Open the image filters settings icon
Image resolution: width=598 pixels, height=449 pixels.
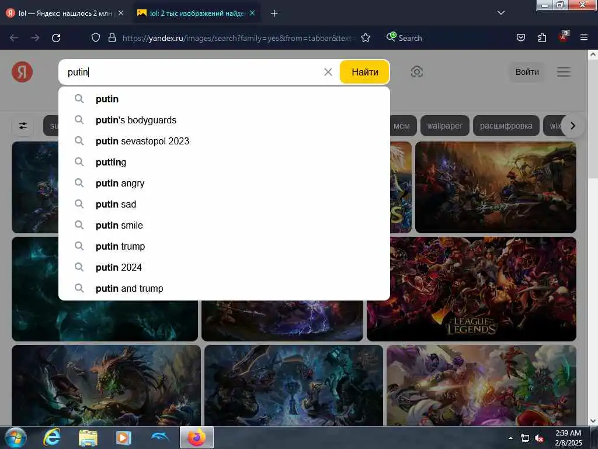click(23, 126)
